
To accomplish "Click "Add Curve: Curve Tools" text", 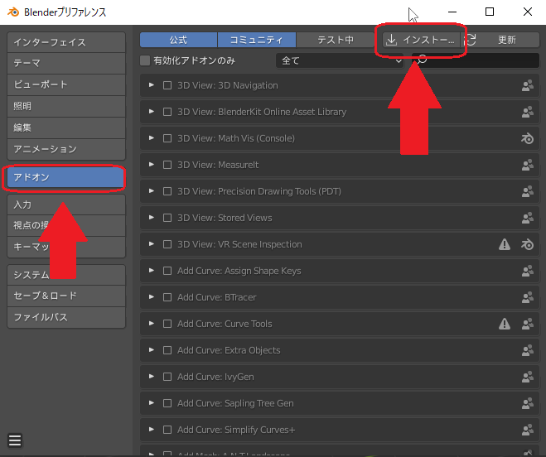I will point(225,324).
